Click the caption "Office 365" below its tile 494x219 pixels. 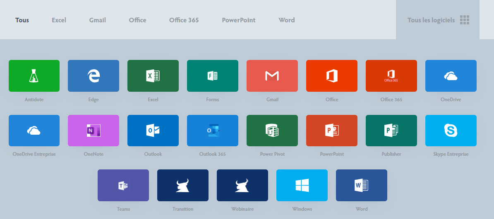click(391, 100)
